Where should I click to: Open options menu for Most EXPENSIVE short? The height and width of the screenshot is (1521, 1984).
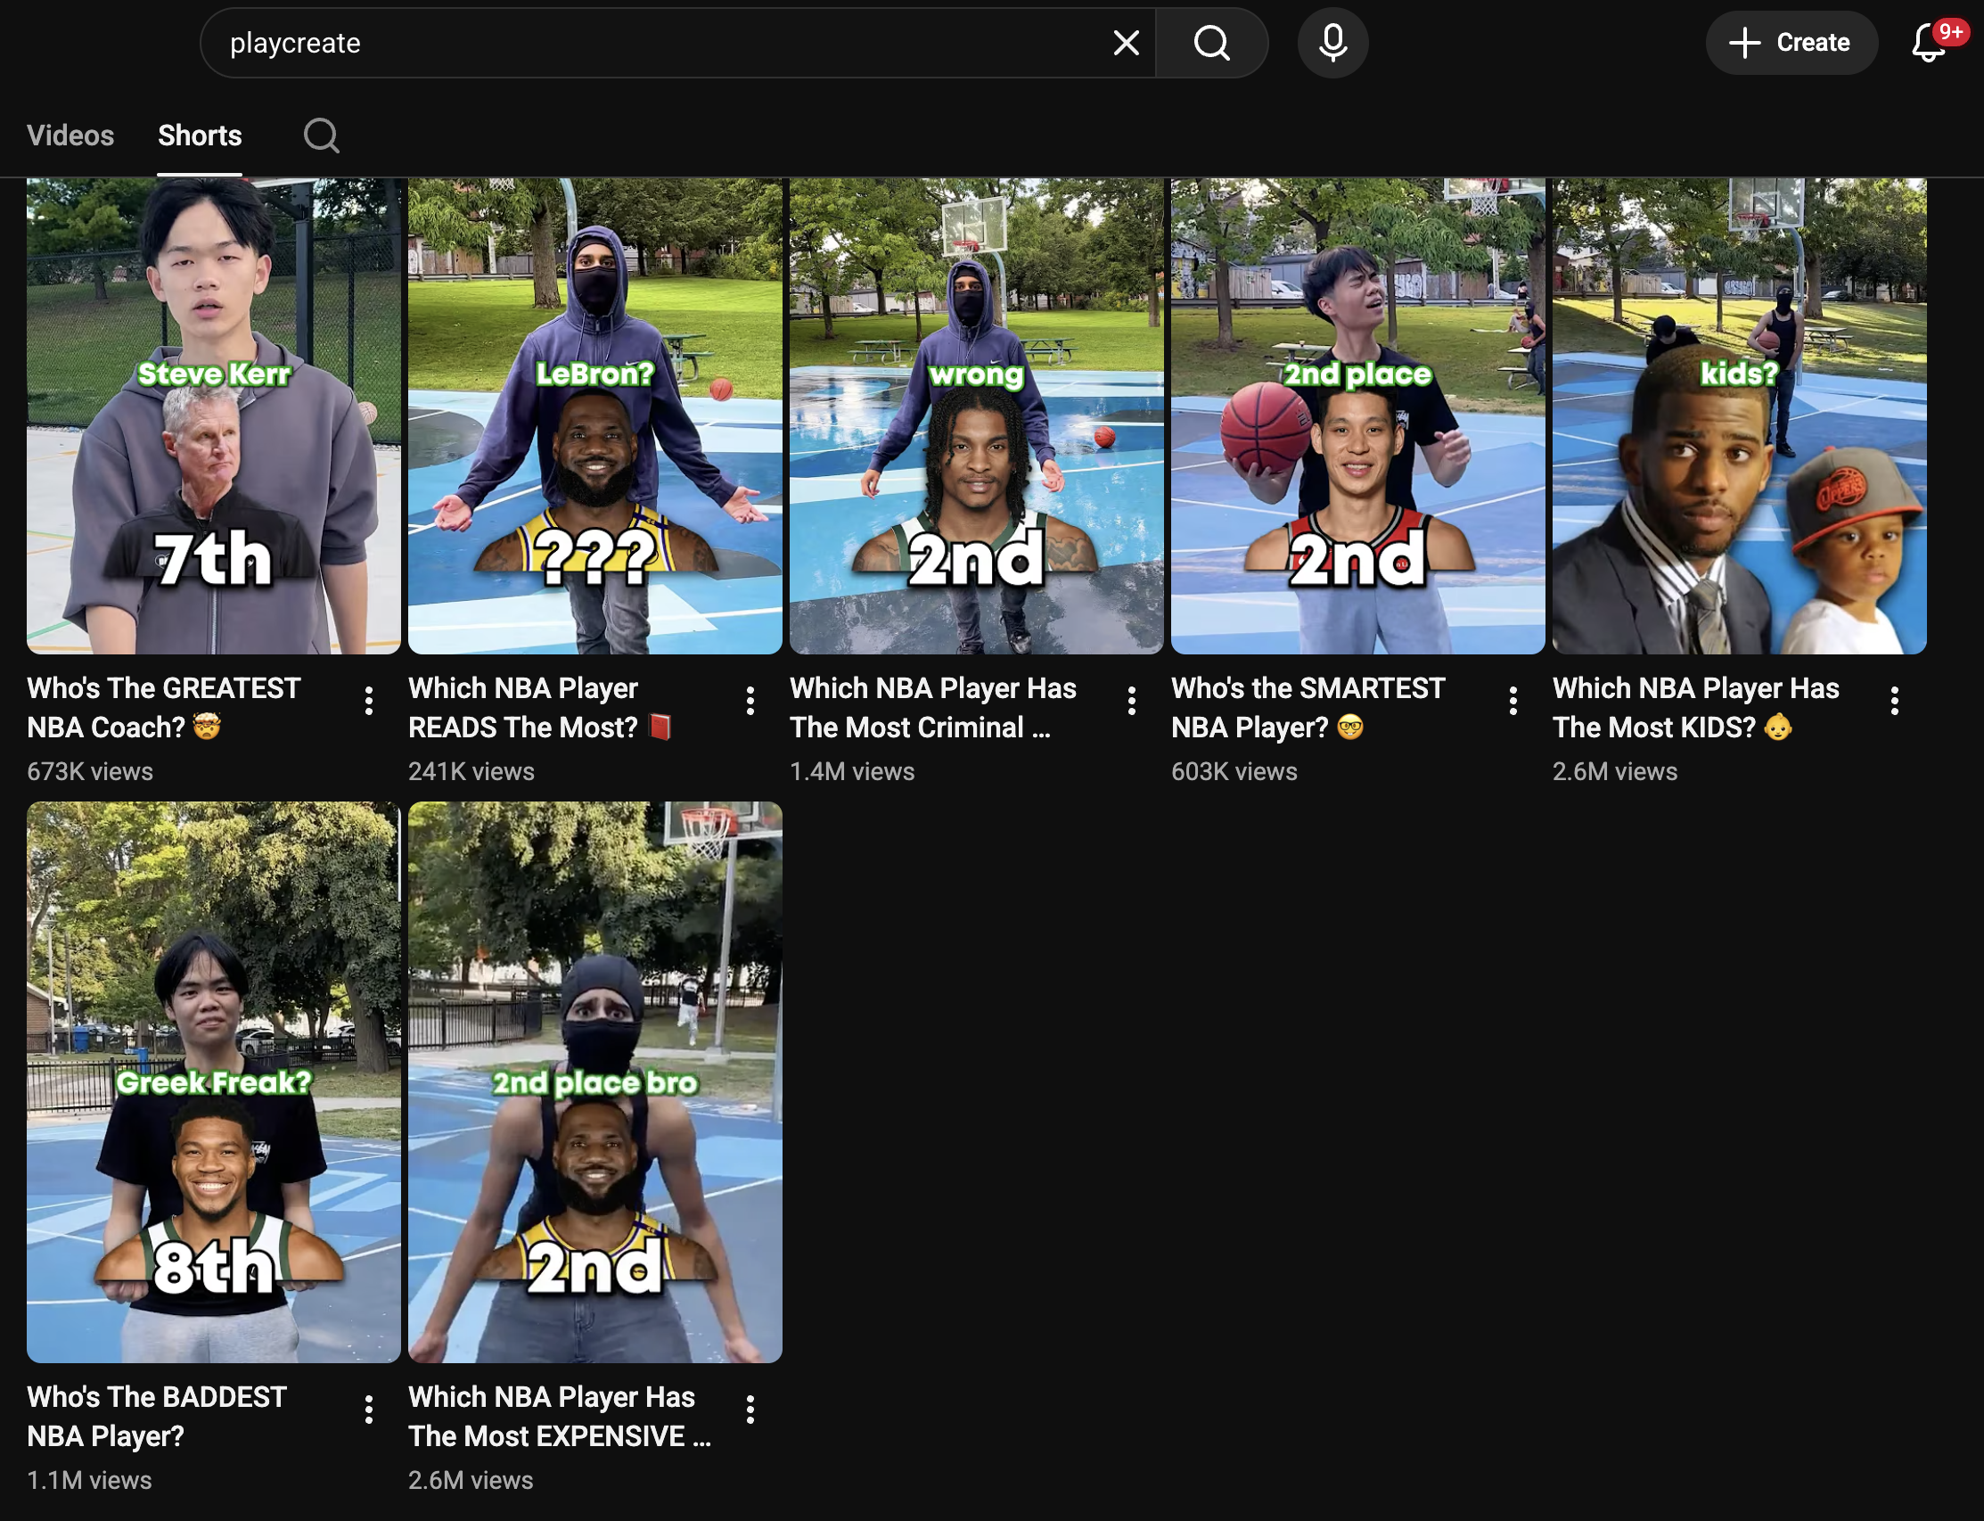750,1410
